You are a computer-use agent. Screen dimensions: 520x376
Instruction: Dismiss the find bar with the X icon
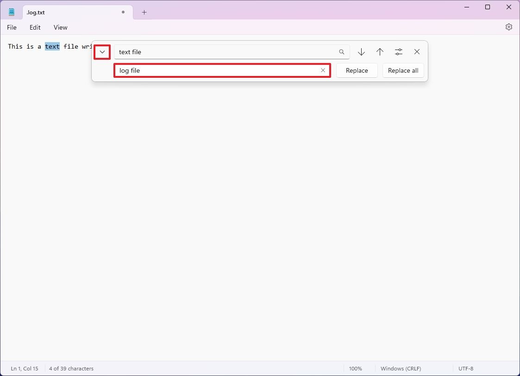tap(417, 52)
